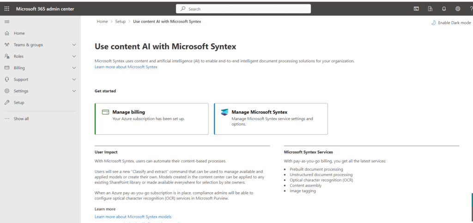Screen dimensions: 473x223
Task: Open the notifications bell icon
Action: click(x=444, y=9)
